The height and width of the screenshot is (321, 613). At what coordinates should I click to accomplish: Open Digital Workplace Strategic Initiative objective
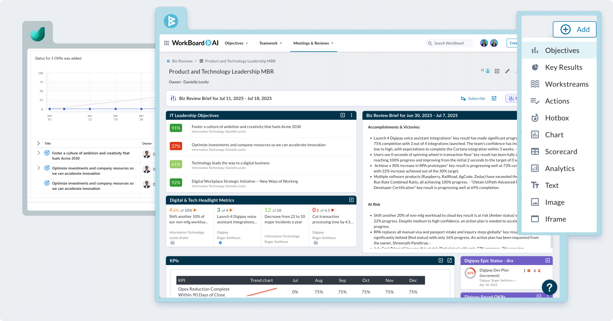tap(245, 181)
